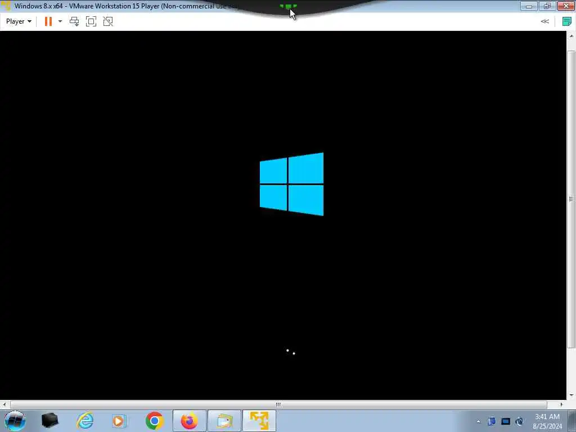The height and width of the screenshot is (432, 576).
Task: Pause the virtual machine
Action: coord(48,21)
